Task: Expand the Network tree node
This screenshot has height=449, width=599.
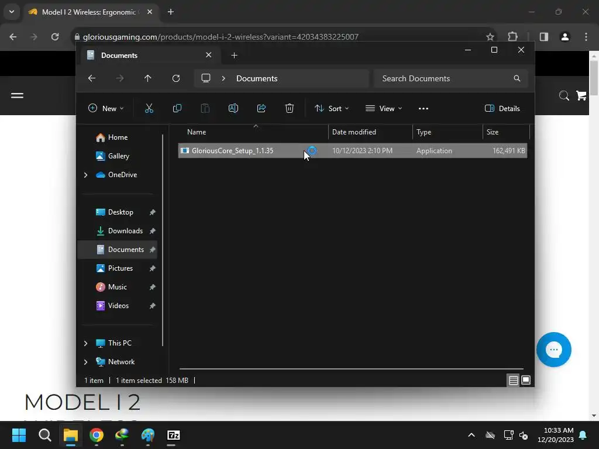Action: (x=85, y=362)
